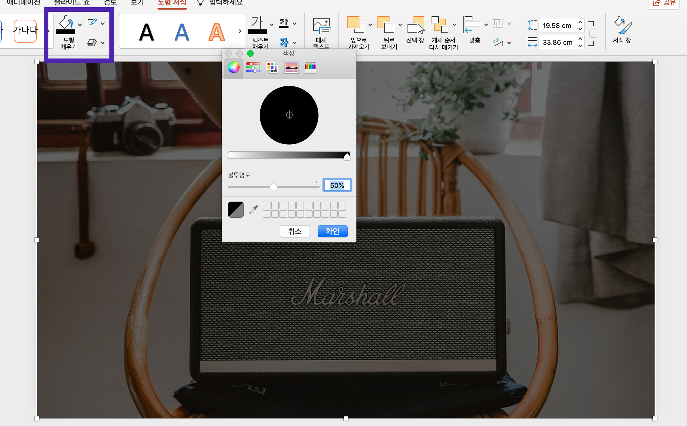Open the shape effects dropdown arrow
This screenshot has height=426, width=687.
(x=103, y=43)
